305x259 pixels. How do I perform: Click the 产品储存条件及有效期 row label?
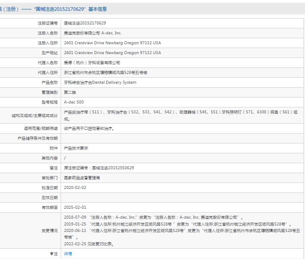(x=37, y=138)
